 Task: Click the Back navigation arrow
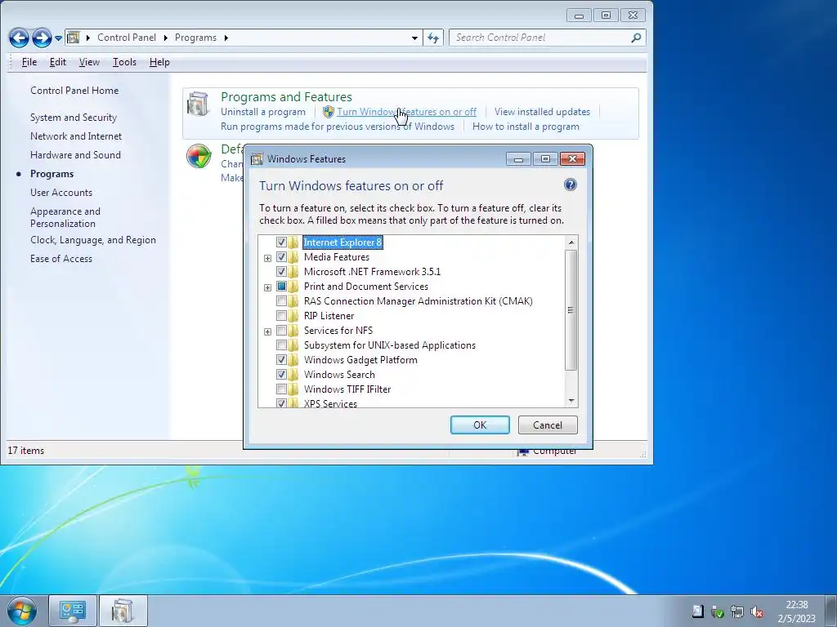(x=19, y=38)
